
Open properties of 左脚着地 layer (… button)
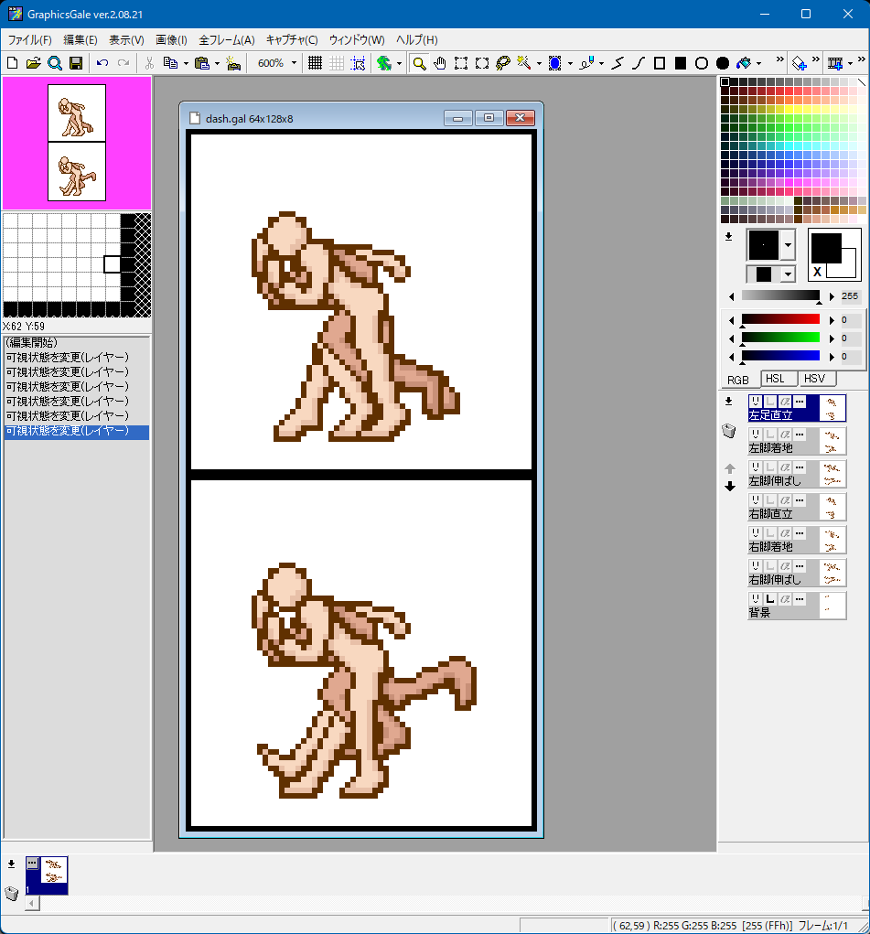[x=800, y=435]
